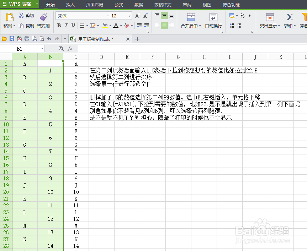Open print preview
This screenshot has height=251, width=307.
(42, 39)
